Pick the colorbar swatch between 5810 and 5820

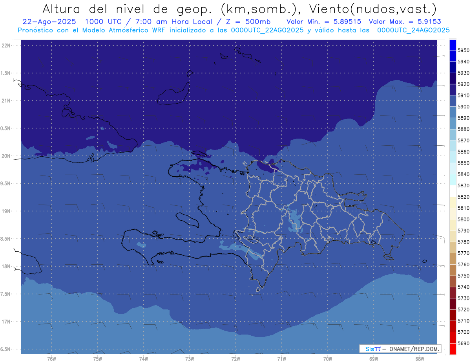click(452, 203)
